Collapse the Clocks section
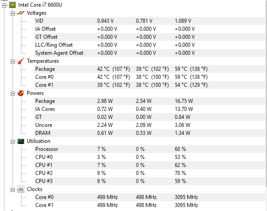The width and height of the screenshot is (267, 211). coord(12,190)
